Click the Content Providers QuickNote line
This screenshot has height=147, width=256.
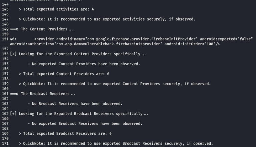click(115, 84)
